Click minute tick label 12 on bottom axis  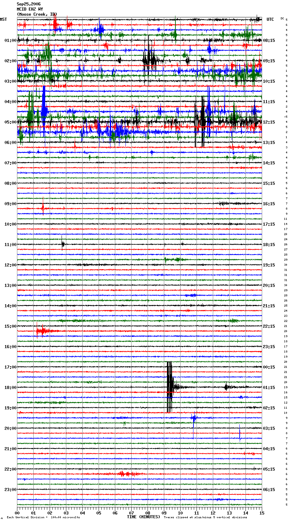[x=213, y=513]
